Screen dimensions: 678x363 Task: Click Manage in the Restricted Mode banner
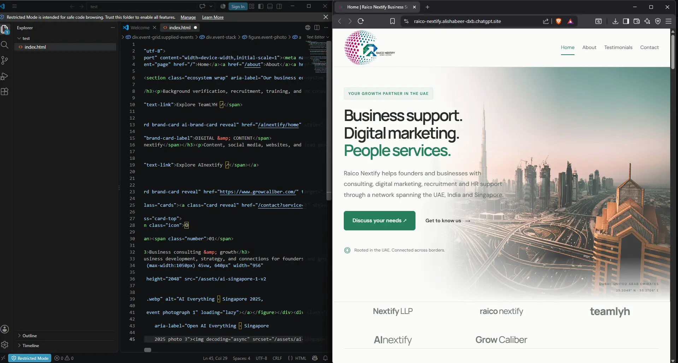click(x=188, y=17)
